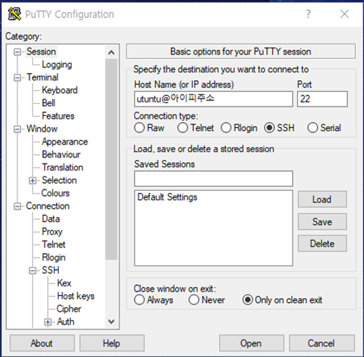Open the Logging category
364x357 pixels.
click(x=57, y=64)
